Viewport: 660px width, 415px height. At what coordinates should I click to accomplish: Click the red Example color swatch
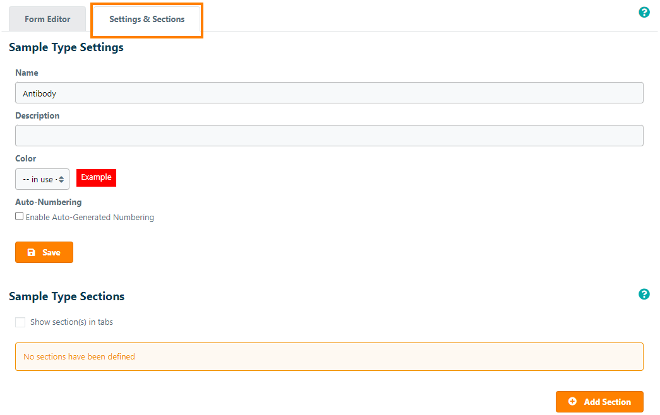coord(96,178)
